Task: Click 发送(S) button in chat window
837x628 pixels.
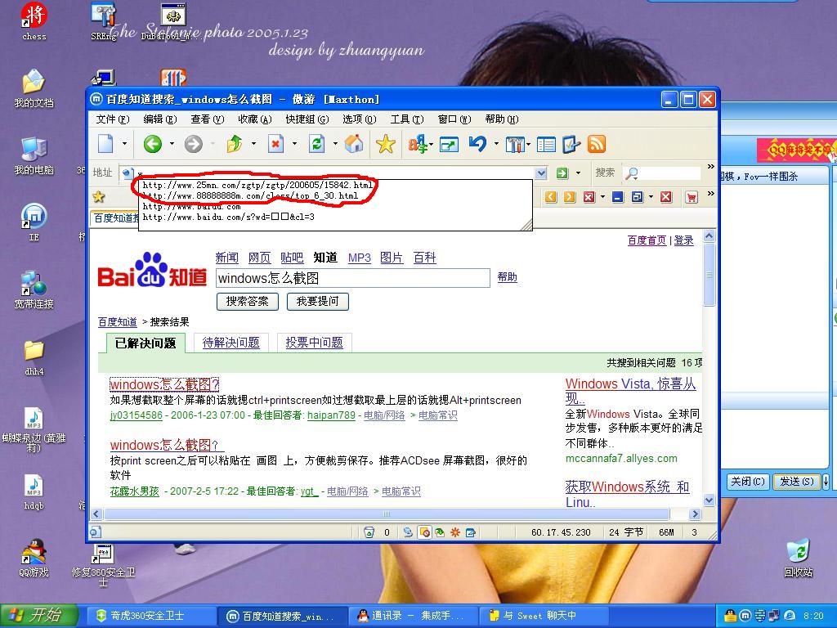Action: [x=796, y=481]
